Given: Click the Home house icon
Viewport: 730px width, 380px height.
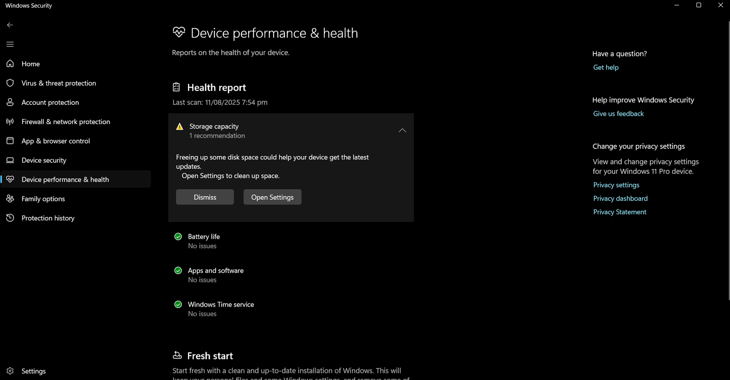Looking at the screenshot, I should click(10, 64).
